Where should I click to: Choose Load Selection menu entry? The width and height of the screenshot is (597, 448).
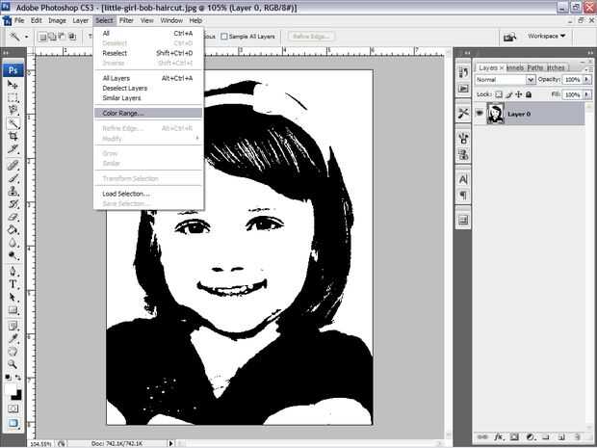click(148, 194)
